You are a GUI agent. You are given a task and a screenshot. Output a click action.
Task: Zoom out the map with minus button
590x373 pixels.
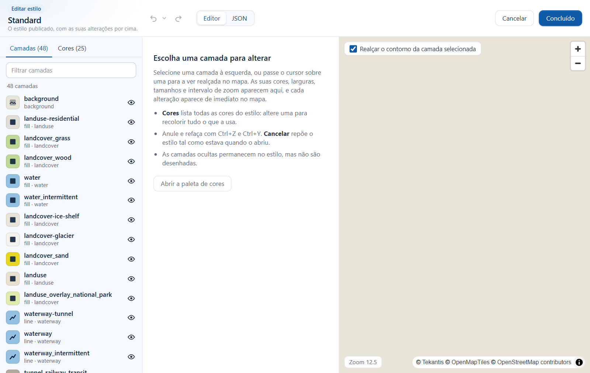point(578,63)
